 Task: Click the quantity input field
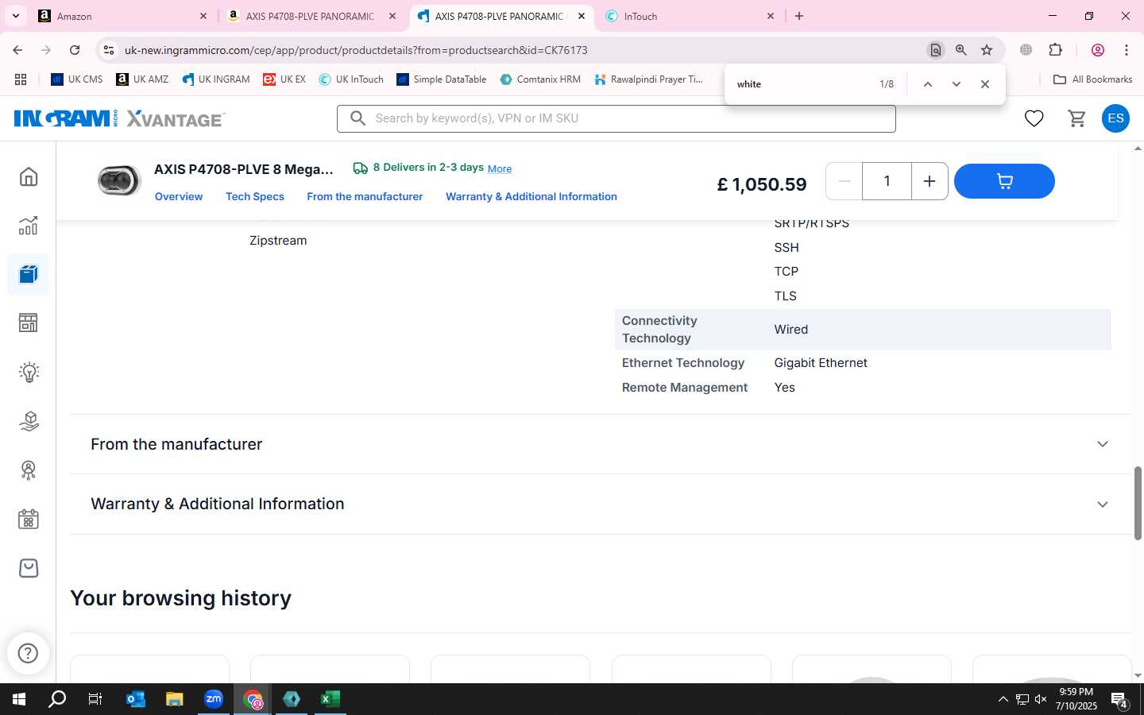(887, 181)
